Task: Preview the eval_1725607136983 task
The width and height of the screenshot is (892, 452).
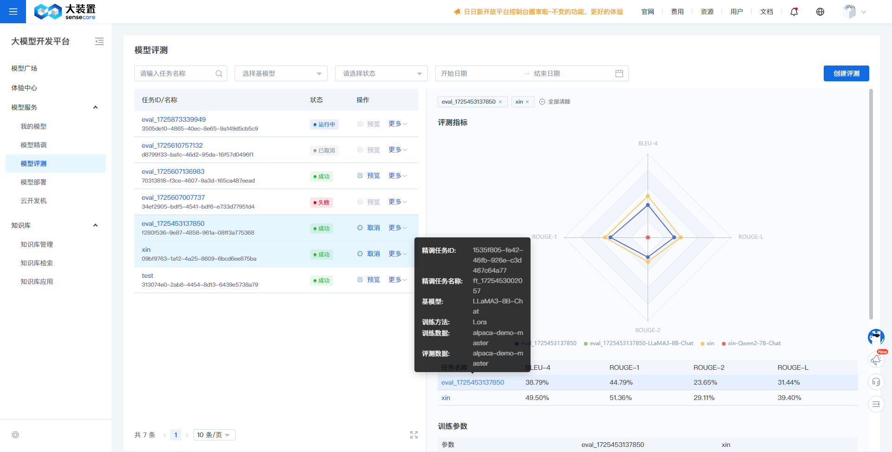Action: coord(369,176)
